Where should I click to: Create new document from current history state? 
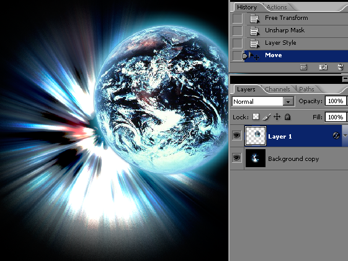pyautogui.click(x=303, y=67)
